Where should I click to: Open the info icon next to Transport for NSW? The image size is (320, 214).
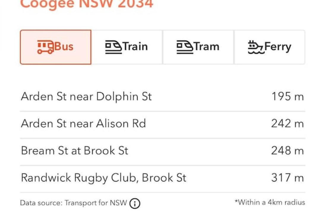[135, 204]
